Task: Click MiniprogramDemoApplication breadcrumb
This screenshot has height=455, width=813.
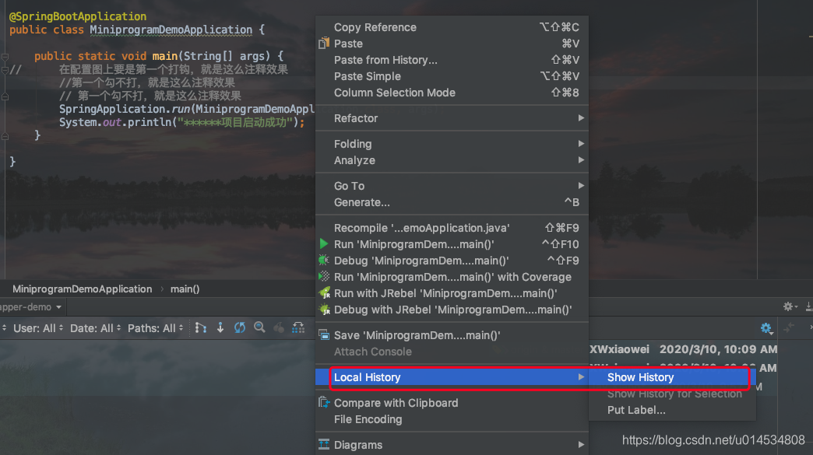Action: (83, 289)
